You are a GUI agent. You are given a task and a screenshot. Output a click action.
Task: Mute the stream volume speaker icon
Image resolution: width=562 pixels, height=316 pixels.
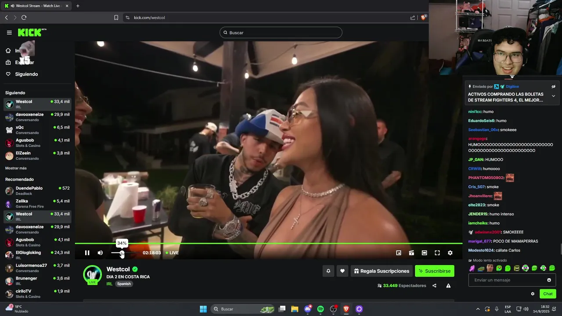pyautogui.click(x=100, y=253)
